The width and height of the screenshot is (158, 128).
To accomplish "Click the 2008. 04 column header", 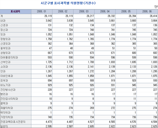I will [105, 12].
